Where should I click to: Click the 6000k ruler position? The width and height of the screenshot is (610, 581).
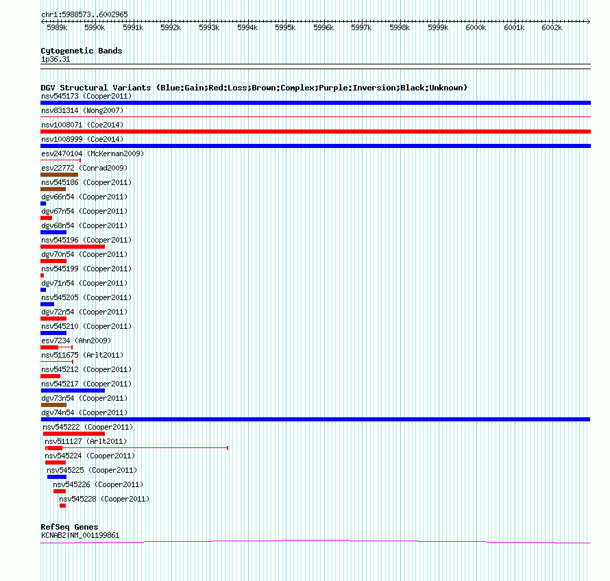[476, 27]
